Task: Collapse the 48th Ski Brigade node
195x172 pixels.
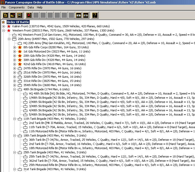Action: pos(14,89)
